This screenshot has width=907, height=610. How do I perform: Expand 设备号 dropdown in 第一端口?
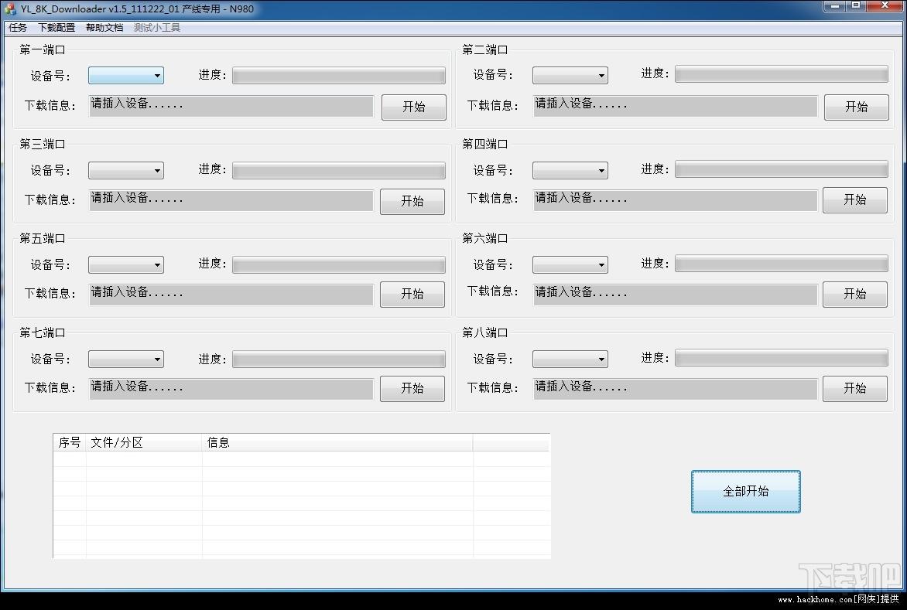click(x=126, y=76)
